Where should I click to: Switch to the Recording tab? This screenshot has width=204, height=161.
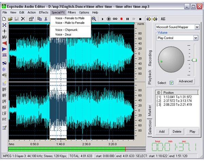click(x=150, y=58)
